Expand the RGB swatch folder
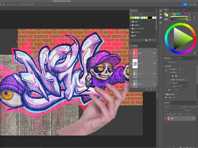The width and height of the screenshot is (198, 148). click(131, 22)
